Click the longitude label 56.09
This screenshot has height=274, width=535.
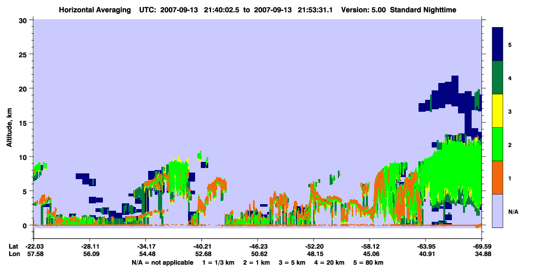pos(91,254)
